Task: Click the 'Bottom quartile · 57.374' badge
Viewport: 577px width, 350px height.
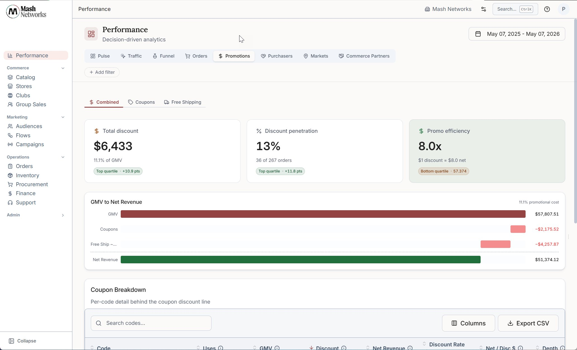Action: tap(444, 171)
